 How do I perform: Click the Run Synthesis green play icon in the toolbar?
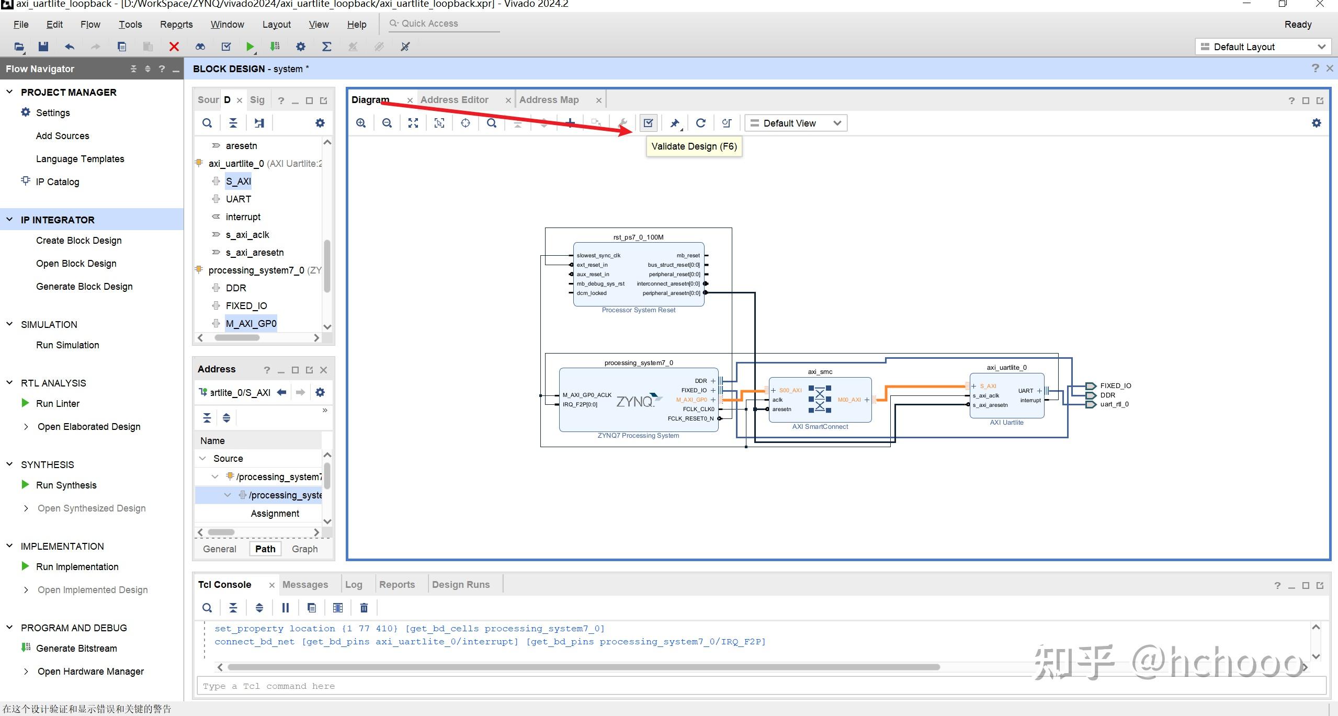[x=250, y=47]
